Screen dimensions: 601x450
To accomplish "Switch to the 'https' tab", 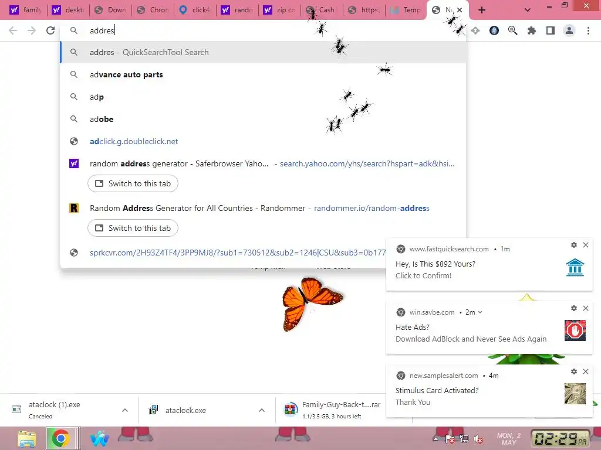I will (x=364, y=10).
